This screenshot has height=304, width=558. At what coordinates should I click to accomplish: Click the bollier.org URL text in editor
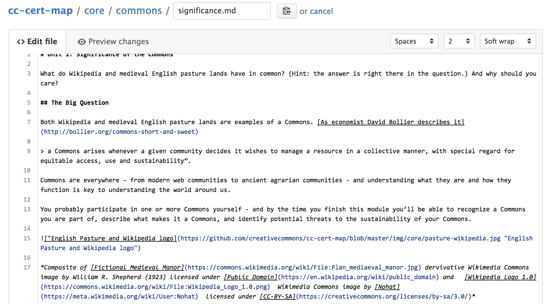[119, 132]
